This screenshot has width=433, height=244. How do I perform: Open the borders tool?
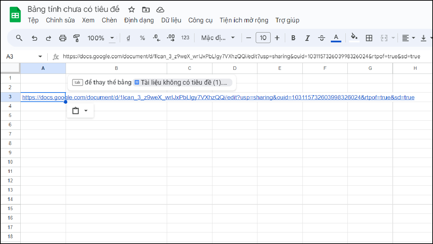369,38
